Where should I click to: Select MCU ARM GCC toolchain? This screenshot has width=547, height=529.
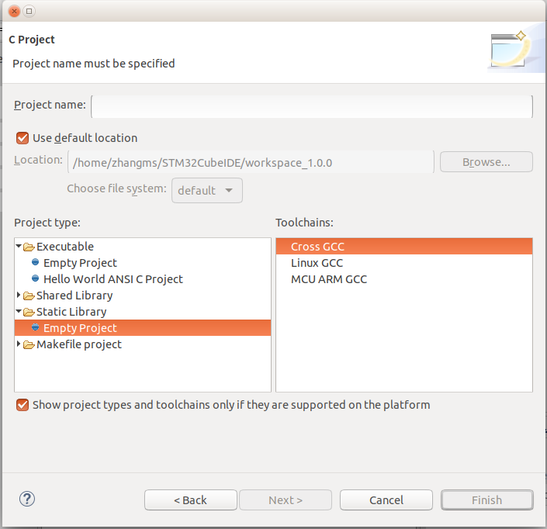(x=329, y=279)
